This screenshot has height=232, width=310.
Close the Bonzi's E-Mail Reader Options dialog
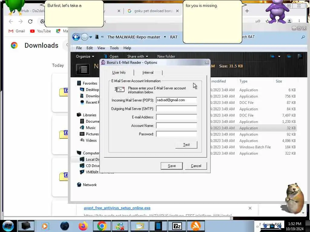[x=207, y=63]
